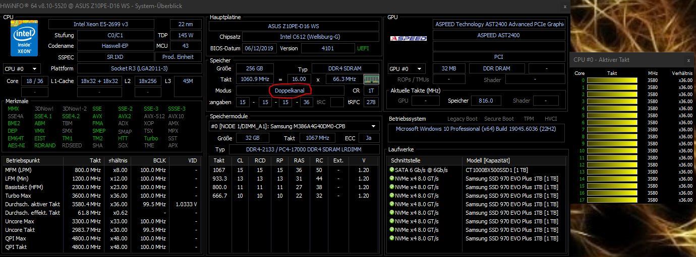
Task: Select the Haswell-EP codename field
Action: click(115, 46)
